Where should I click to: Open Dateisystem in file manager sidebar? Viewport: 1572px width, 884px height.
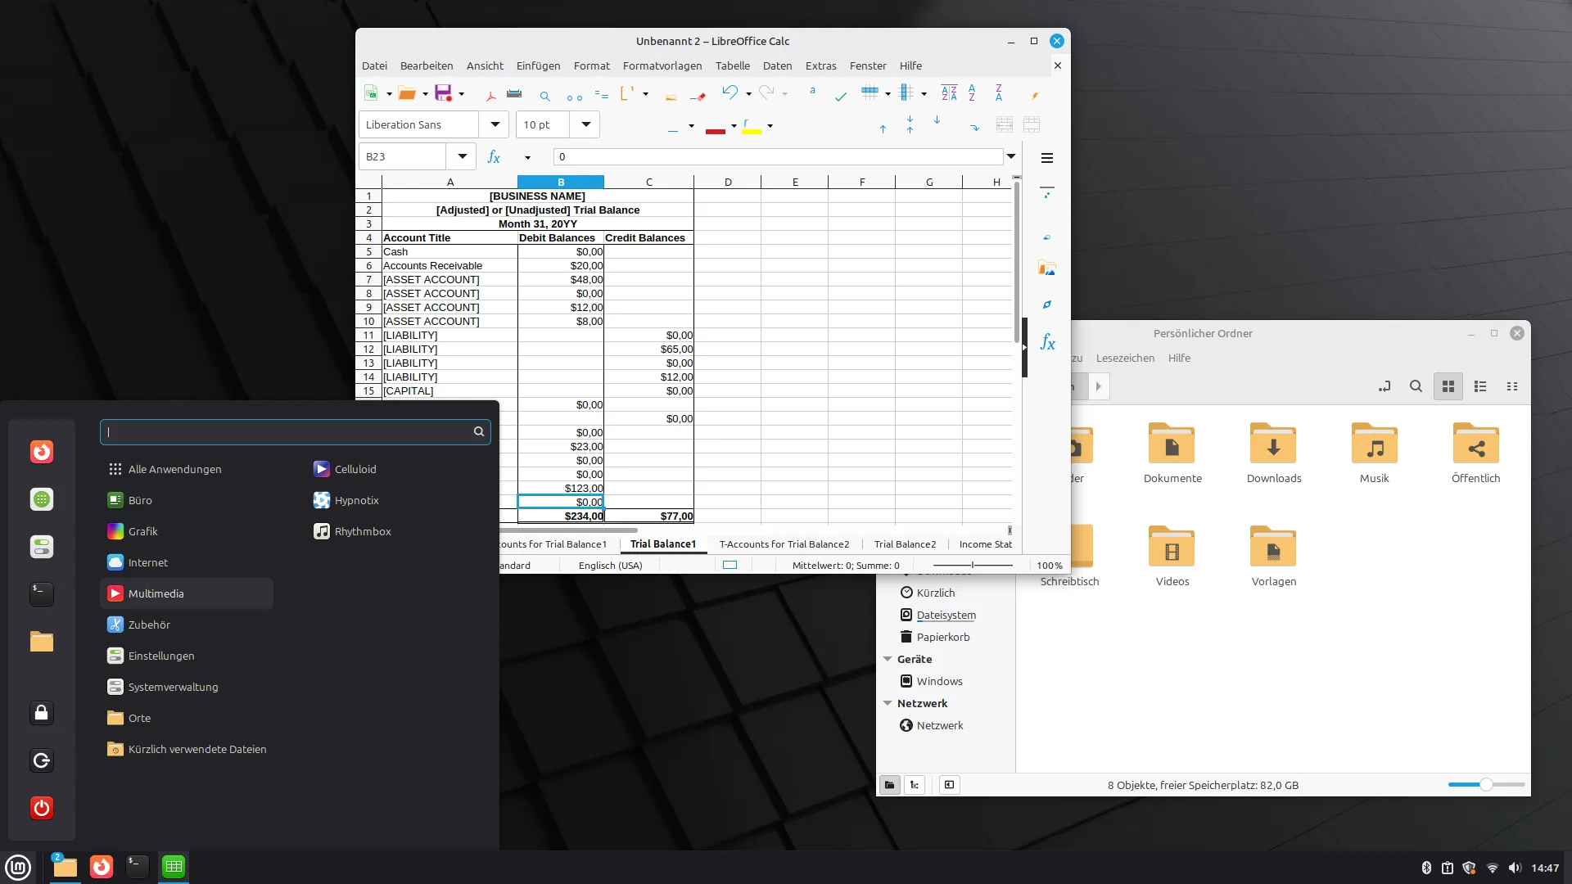point(946,615)
